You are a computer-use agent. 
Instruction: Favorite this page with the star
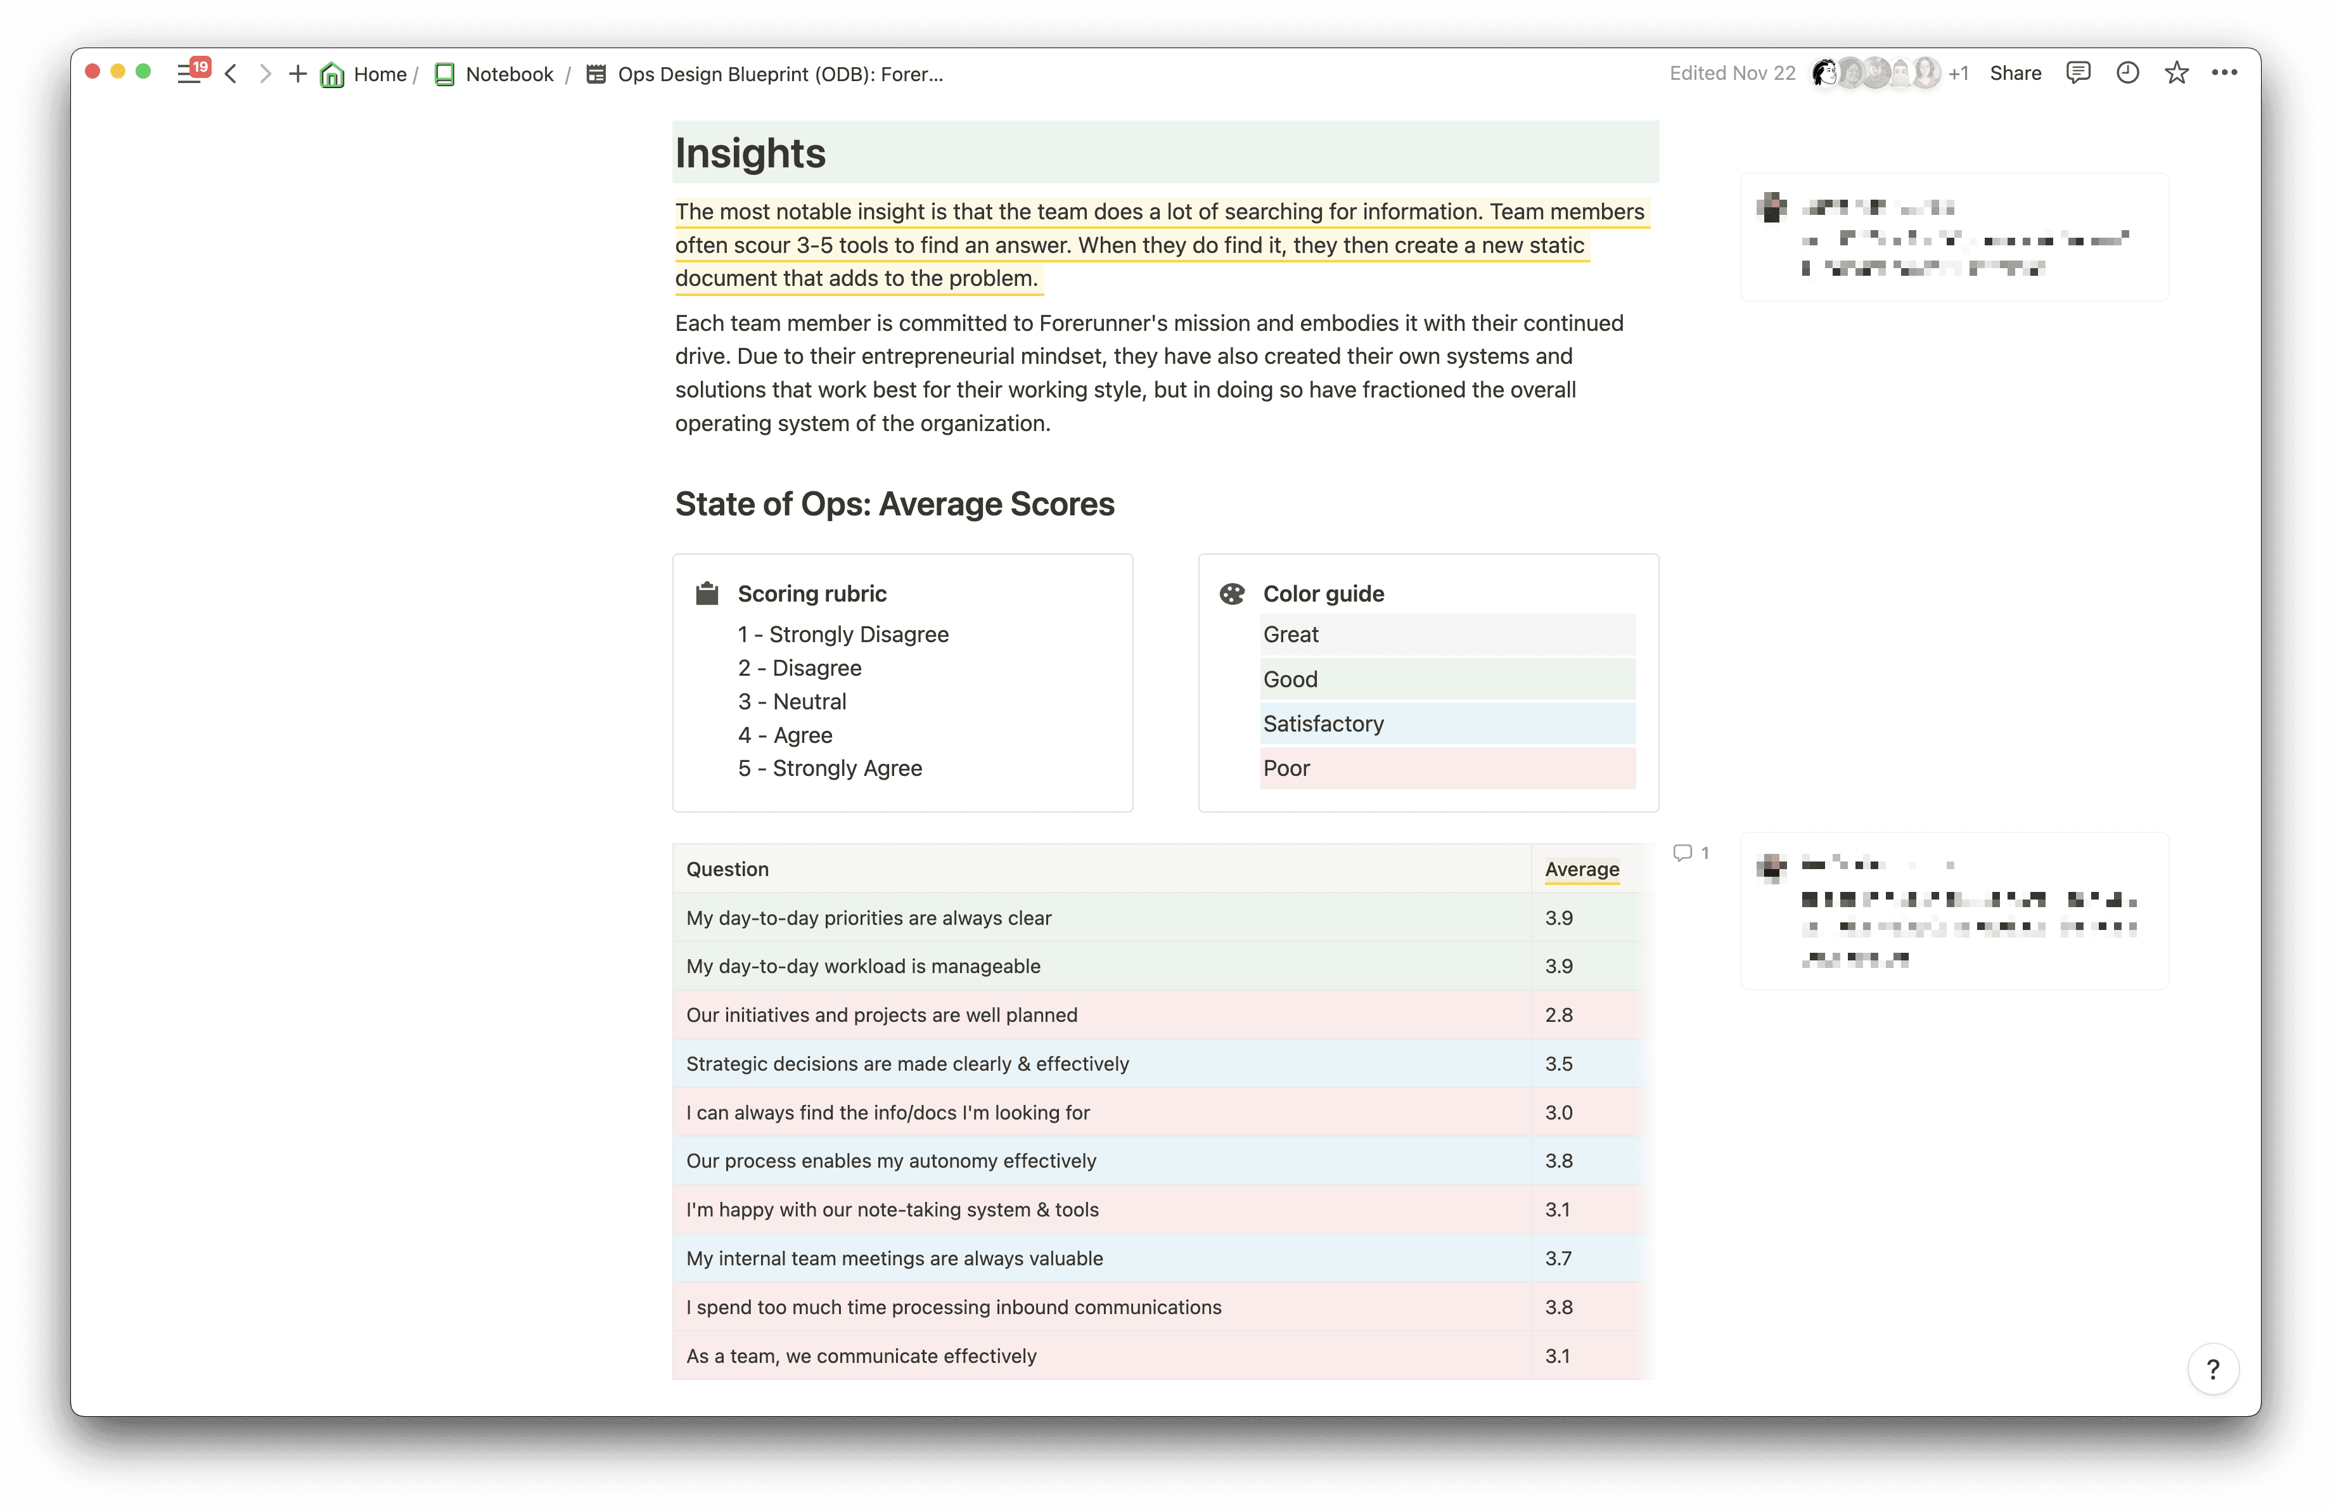pyautogui.click(x=2176, y=74)
